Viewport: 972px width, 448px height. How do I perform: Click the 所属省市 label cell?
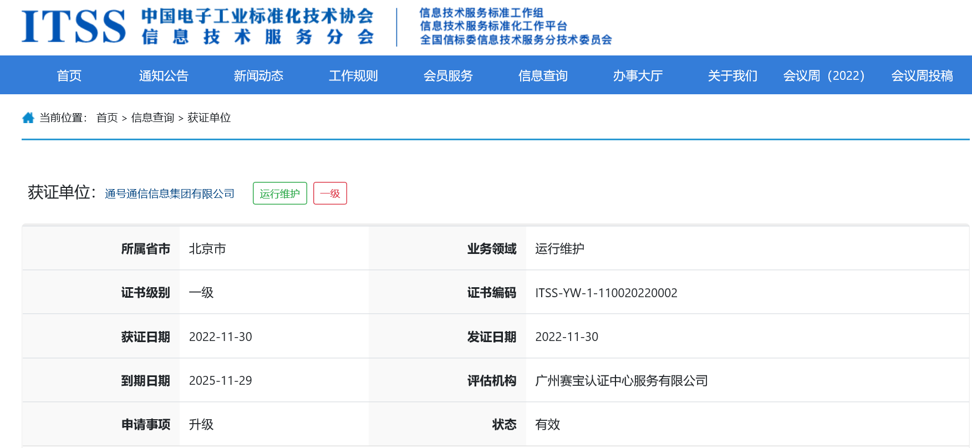(x=101, y=249)
